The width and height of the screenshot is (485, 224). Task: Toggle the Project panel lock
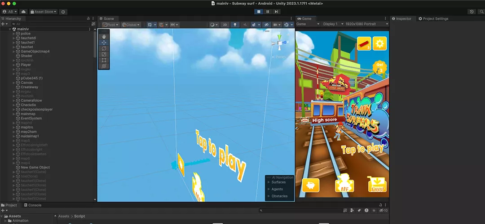(x=380, y=205)
